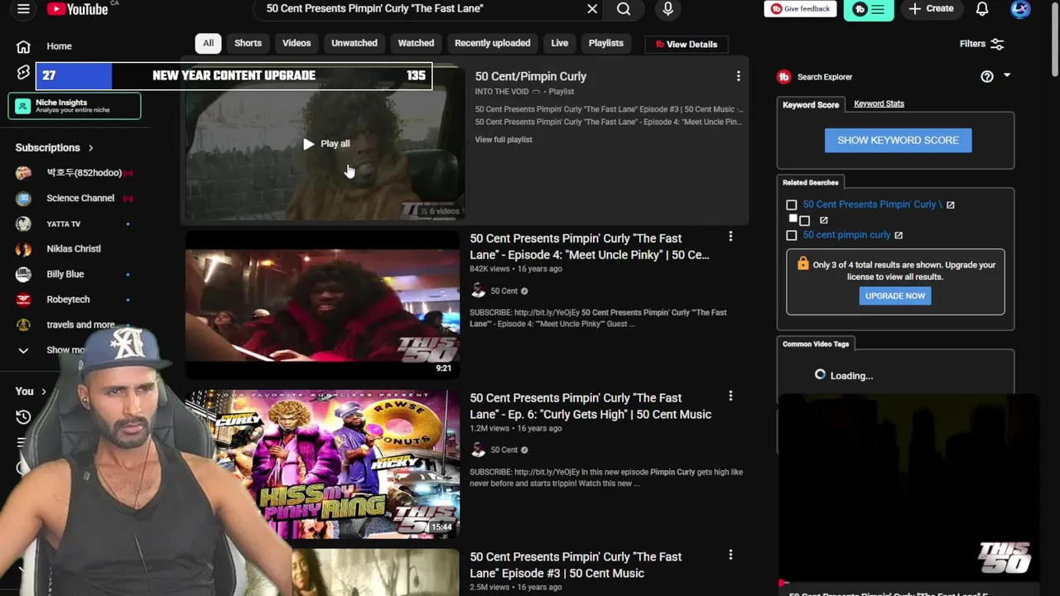The width and height of the screenshot is (1060, 596).
Task: Click the Give feedback button
Action: (x=800, y=9)
